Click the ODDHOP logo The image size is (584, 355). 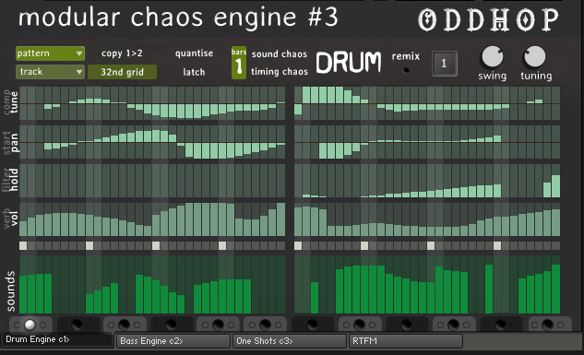pos(488,19)
